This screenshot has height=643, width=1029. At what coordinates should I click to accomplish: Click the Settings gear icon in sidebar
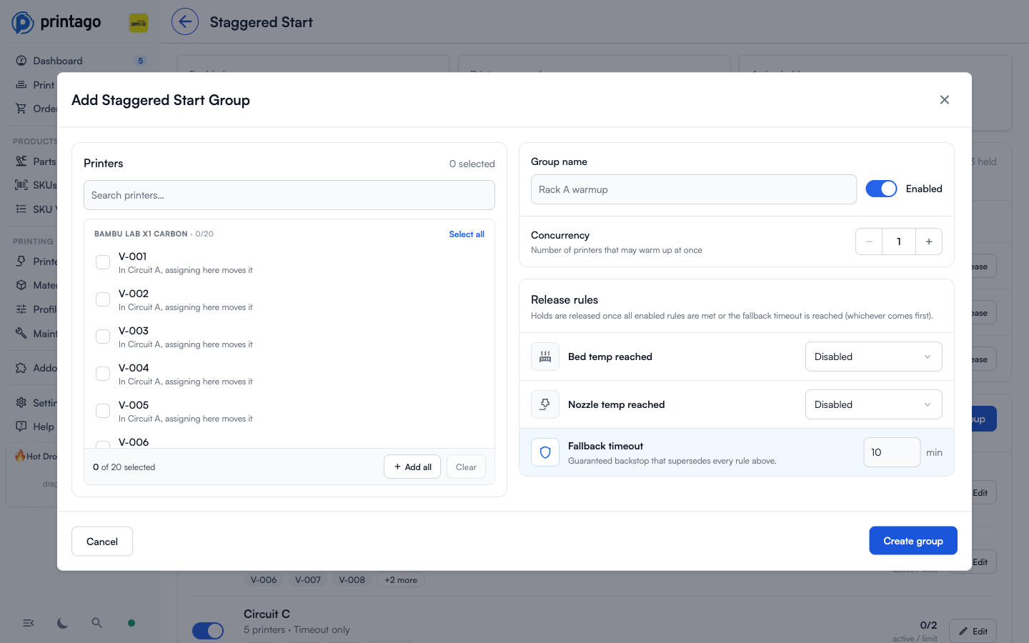(x=21, y=403)
